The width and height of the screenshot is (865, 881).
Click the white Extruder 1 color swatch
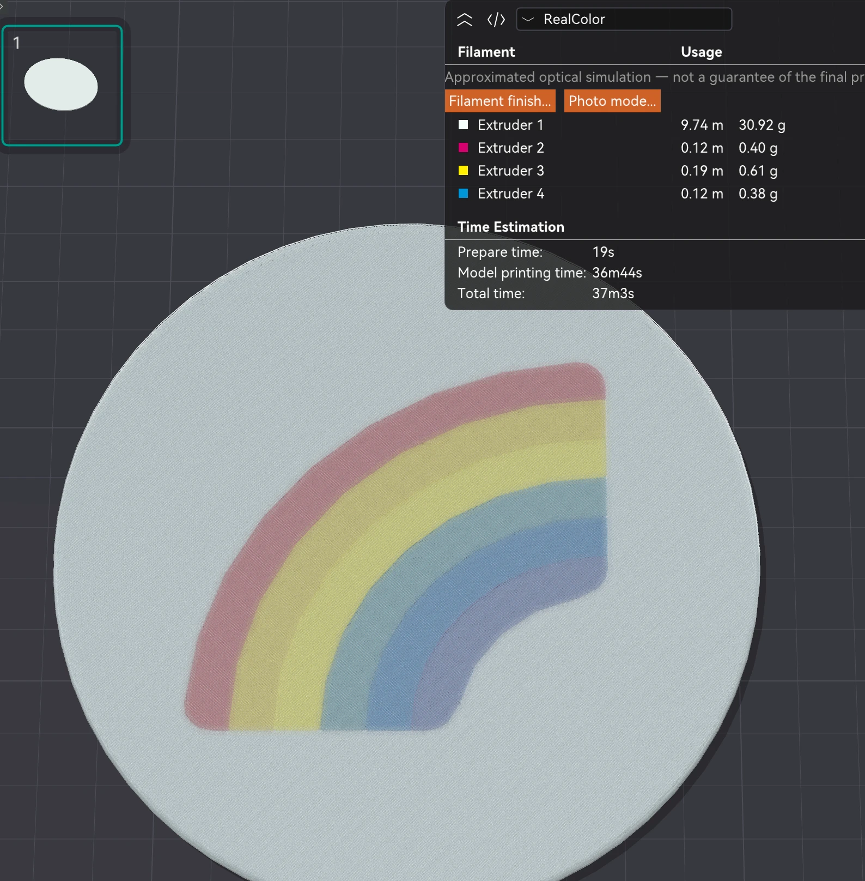pyautogui.click(x=464, y=125)
